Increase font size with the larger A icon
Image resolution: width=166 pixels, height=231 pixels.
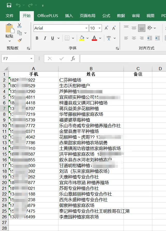click(106, 28)
